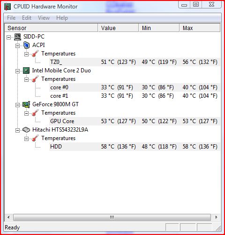The height and width of the screenshot is (235, 225).
Task: Collapse the Temperatures group under Hitachi drive
Action: pos(27,139)
